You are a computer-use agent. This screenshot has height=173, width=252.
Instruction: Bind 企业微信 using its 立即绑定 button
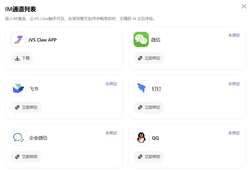(x=26, y=157)
